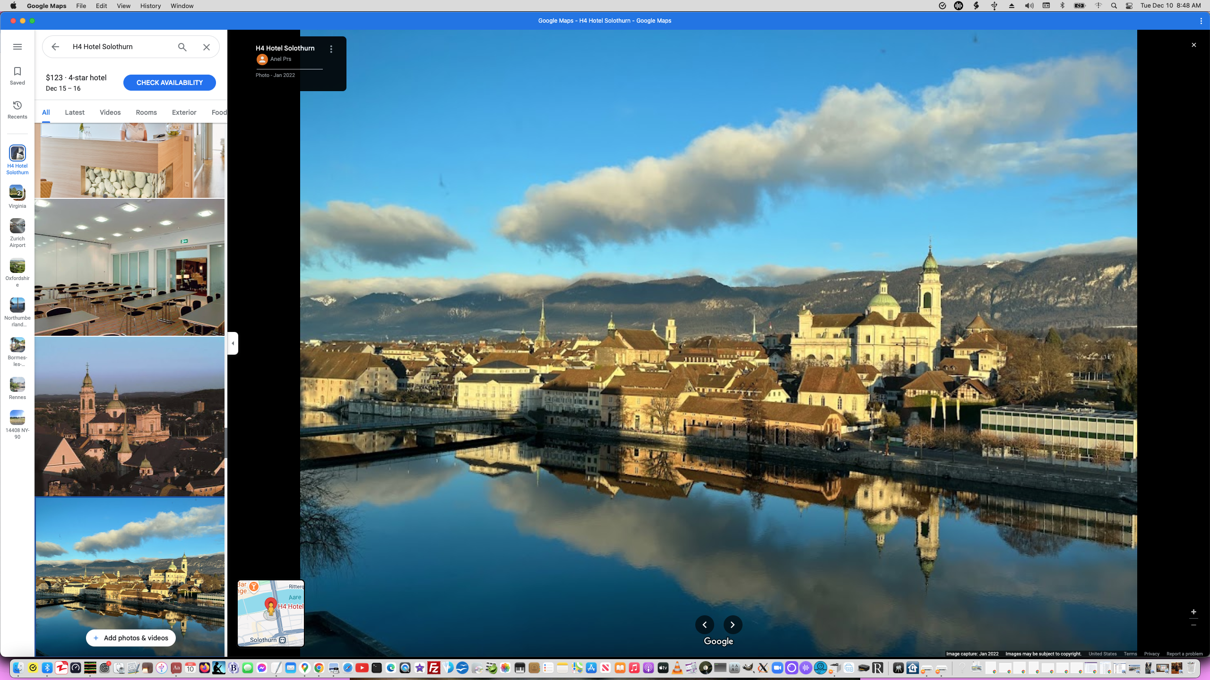Click Add photos & videos button
The width and height of the screenshot is (1210, 680).
click(130, 638)
